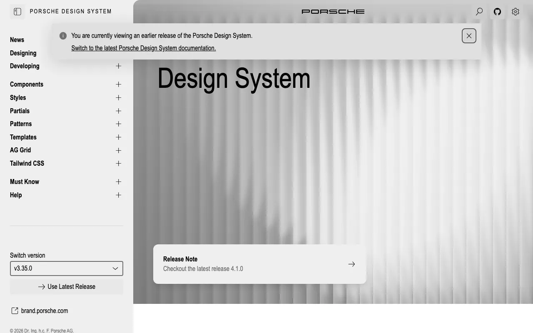Expand the Templates section plus icon
Screen dimensions: 533x333
click(118, 137)
